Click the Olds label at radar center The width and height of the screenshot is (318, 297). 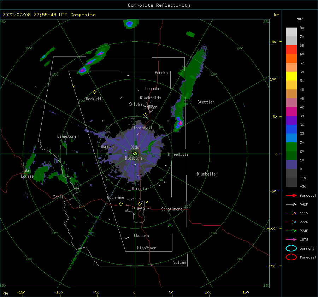pyautogui.click(x=135, y=147)
